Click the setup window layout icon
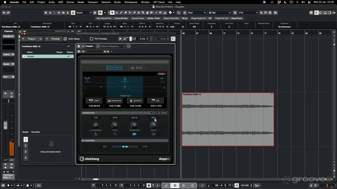 [x=311, y=13]
